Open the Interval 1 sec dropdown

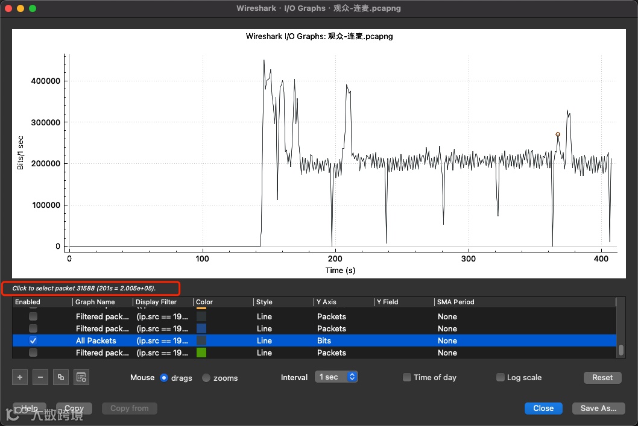point(336,377)
